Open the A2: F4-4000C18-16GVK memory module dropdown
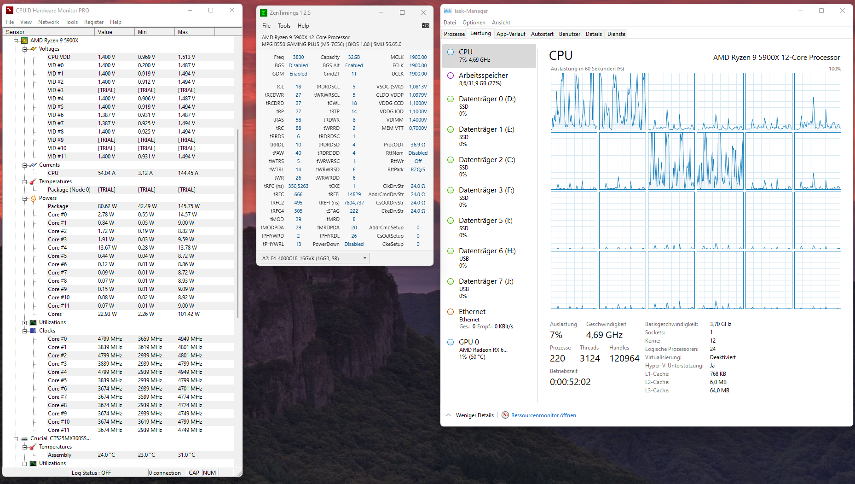The width and height of the screenshot is (855, 484). (x=314, y=258)
